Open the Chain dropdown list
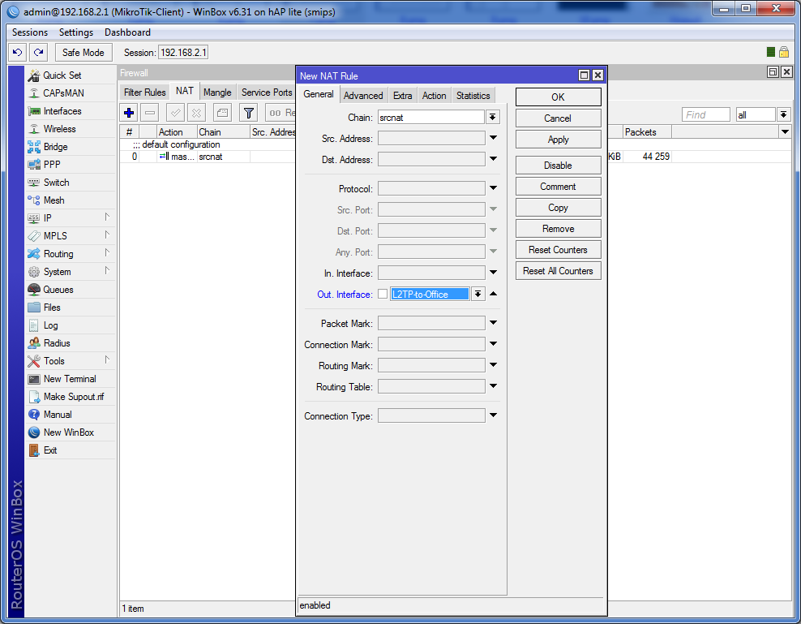Screen dimensions: 801x624 coord(493,118)
